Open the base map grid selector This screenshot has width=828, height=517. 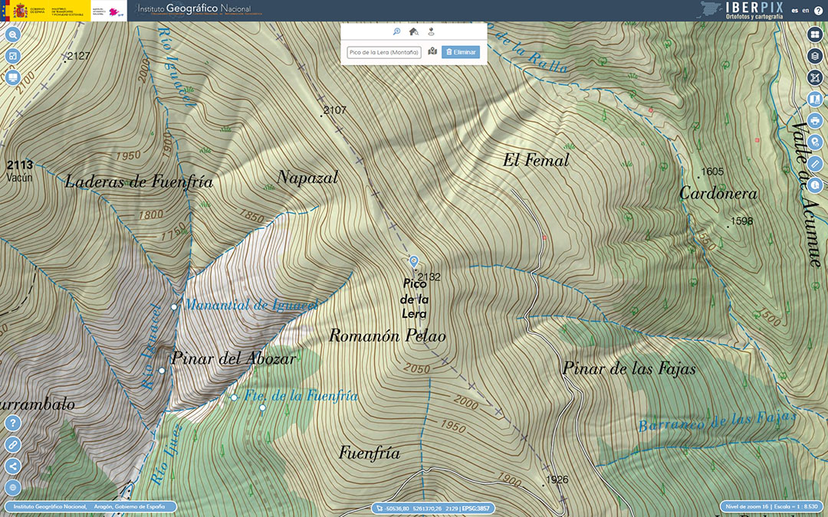pyautogui.click(x=815, y=35)
